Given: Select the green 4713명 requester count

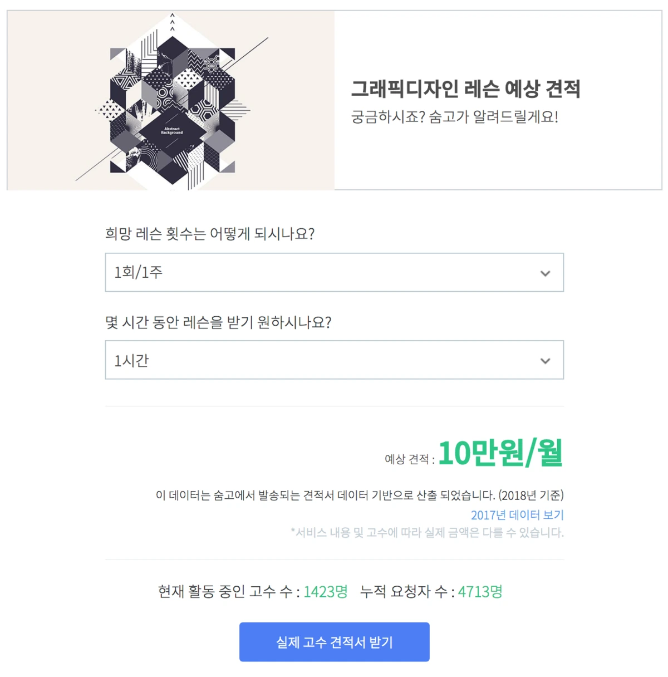Looking at the screenshot, I should (479, 592).
